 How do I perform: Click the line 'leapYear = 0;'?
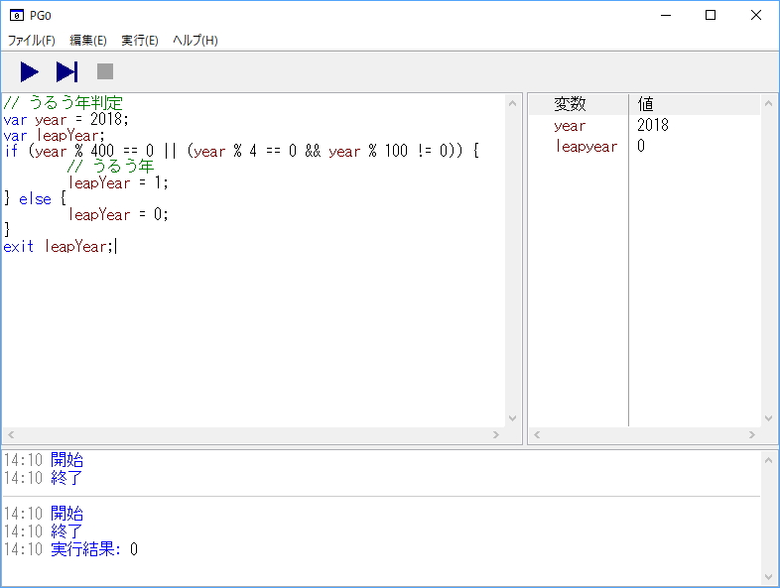point(118,215)
